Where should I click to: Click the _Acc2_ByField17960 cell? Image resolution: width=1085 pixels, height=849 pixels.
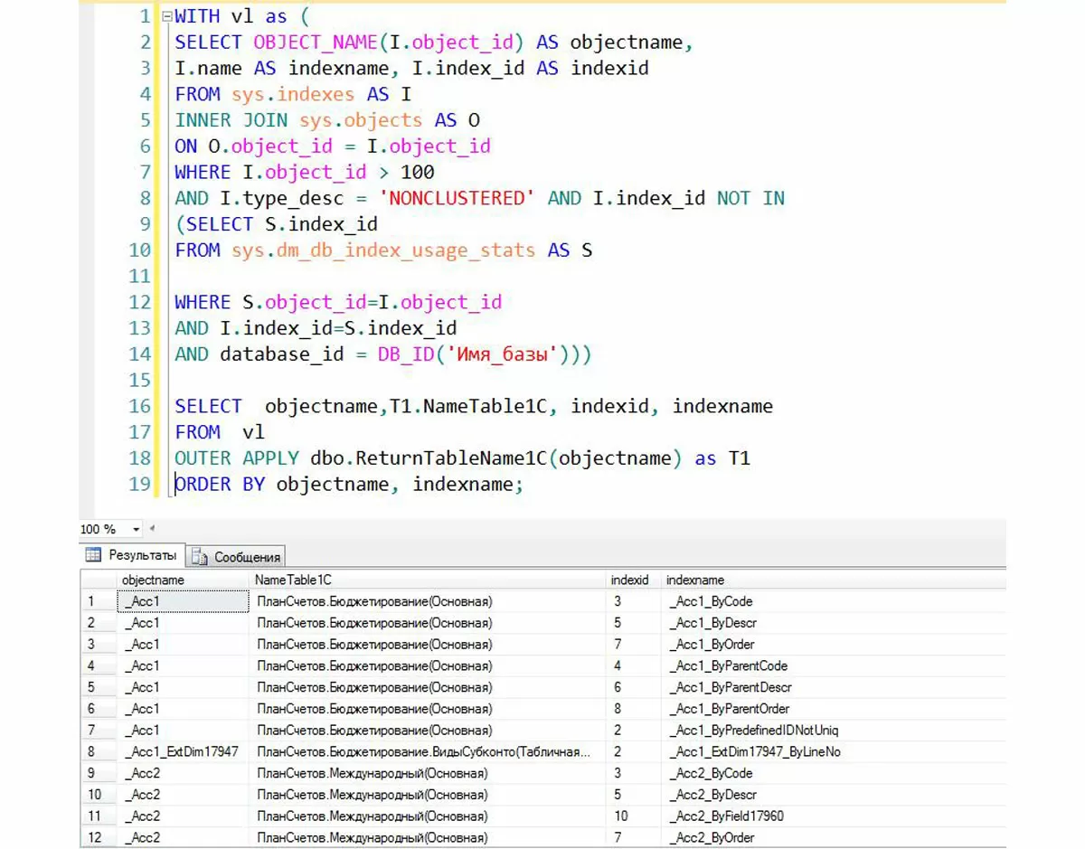pos(832,816)
